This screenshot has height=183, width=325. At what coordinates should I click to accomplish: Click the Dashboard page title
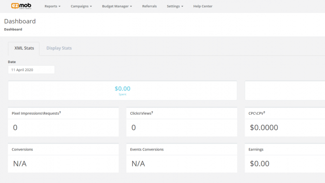tap(20, 21)
